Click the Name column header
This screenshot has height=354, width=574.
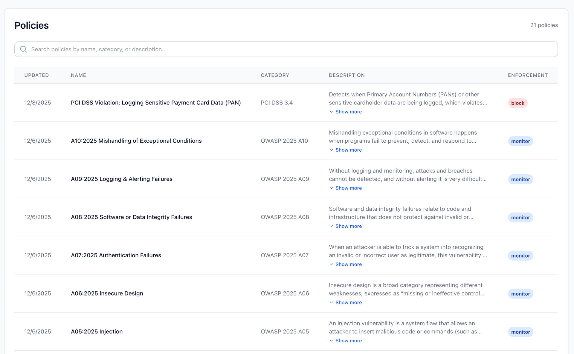click(x=78, y=75)
